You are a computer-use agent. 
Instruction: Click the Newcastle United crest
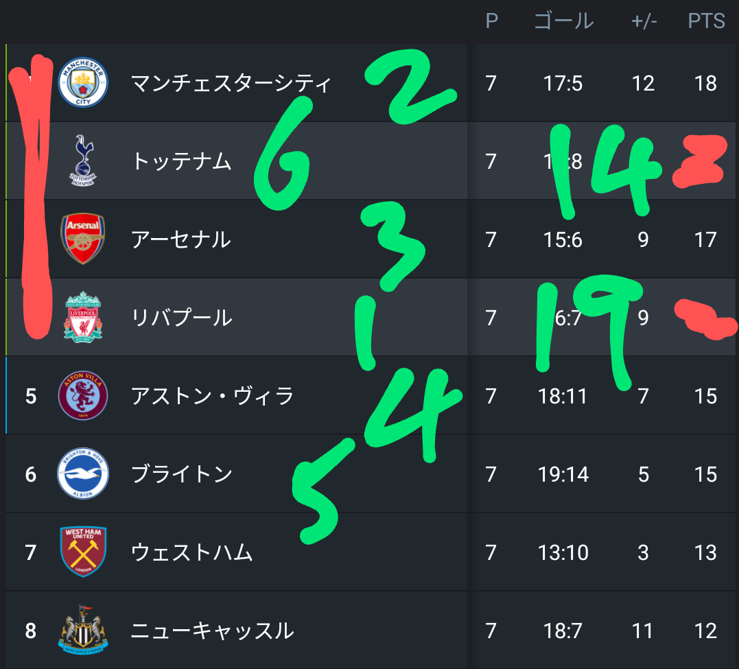coord(83,630)
